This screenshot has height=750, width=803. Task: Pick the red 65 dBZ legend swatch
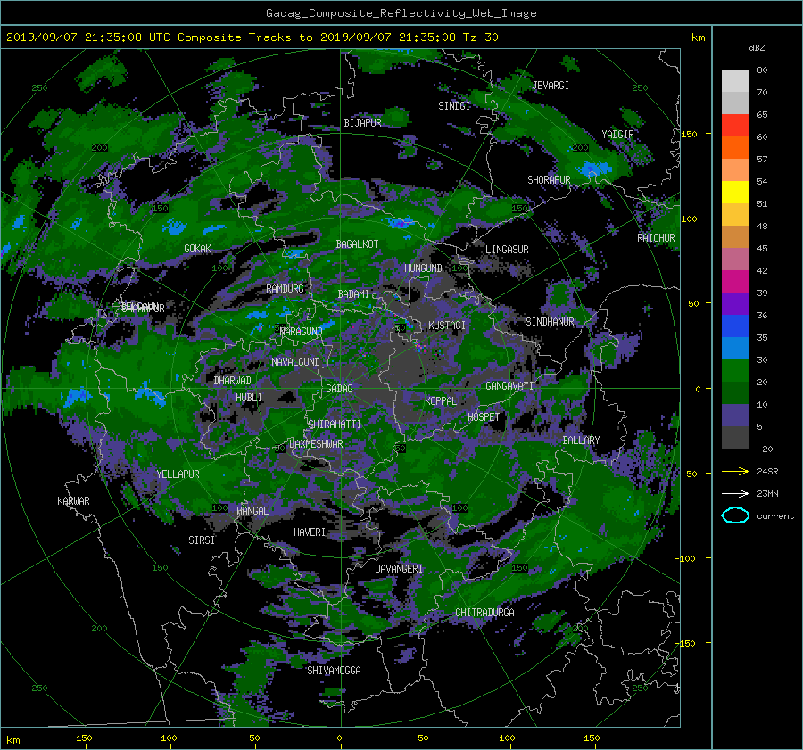(735, 125)
